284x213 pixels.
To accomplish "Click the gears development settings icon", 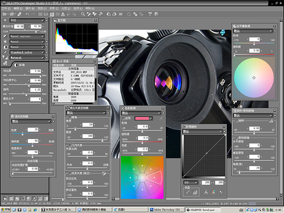I will tap(5, 63).
